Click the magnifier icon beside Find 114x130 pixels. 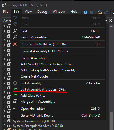[x=15, y=31]
